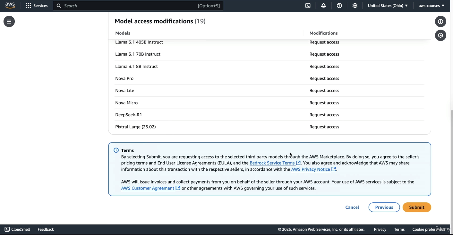Open the Services grid menu
Image resolution: width=453 pixels, height=235 pixels.
28,6
